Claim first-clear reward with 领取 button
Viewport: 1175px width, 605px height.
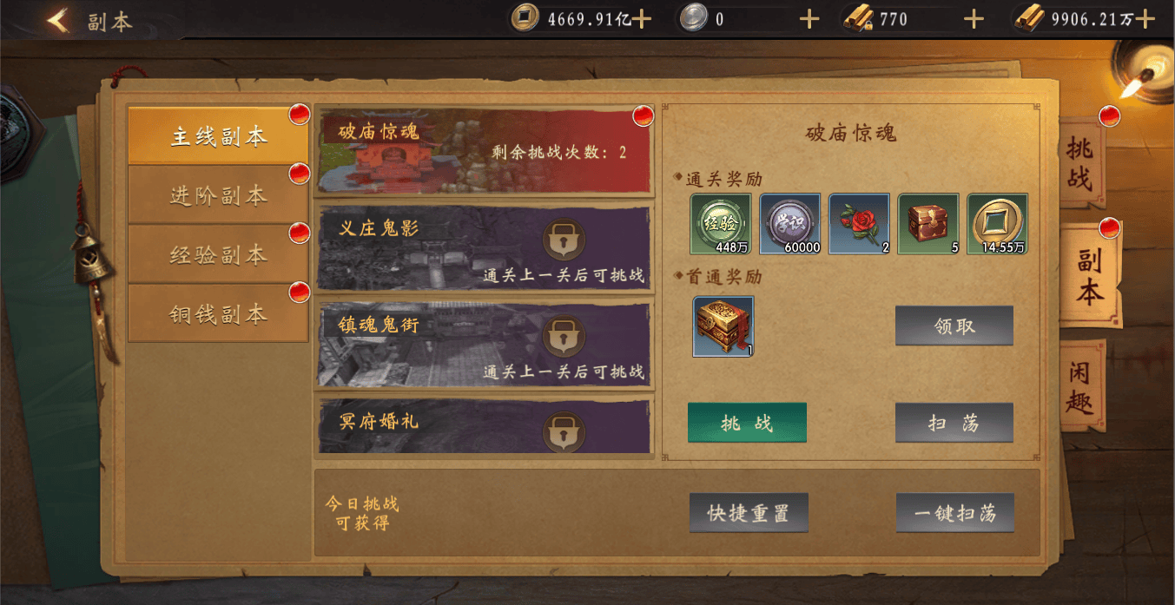click(x=954, y=326)
